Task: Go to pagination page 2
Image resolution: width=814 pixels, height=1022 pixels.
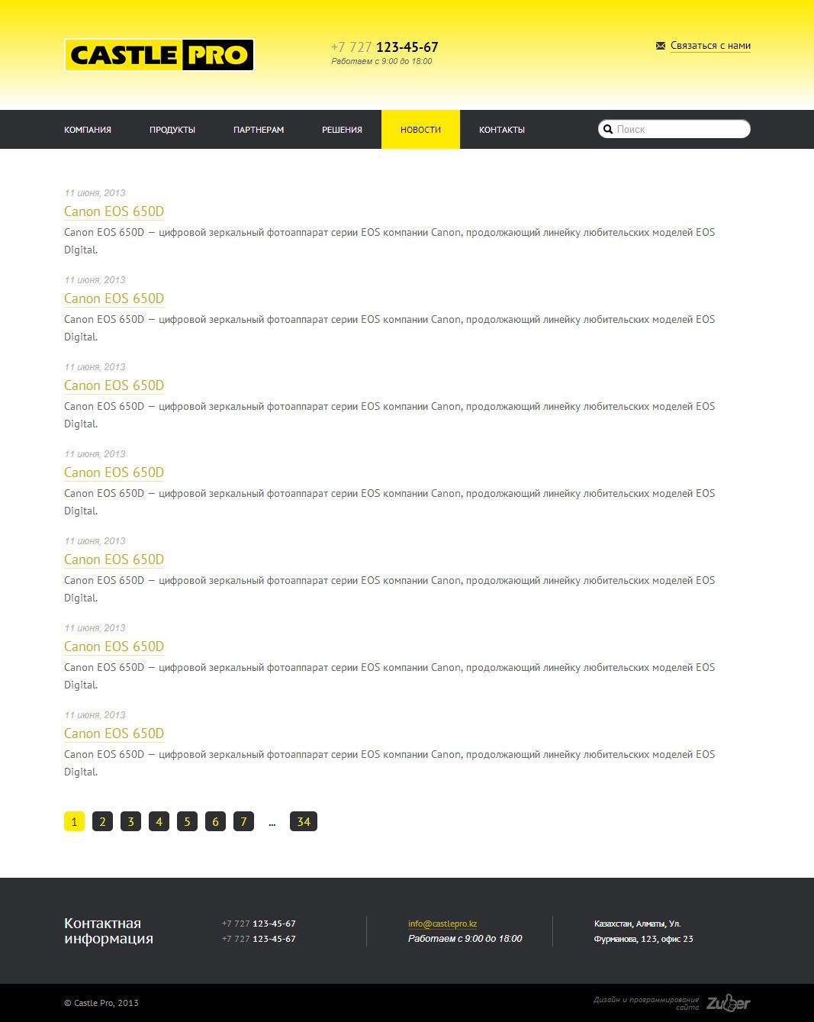Action: click(102, 821)
